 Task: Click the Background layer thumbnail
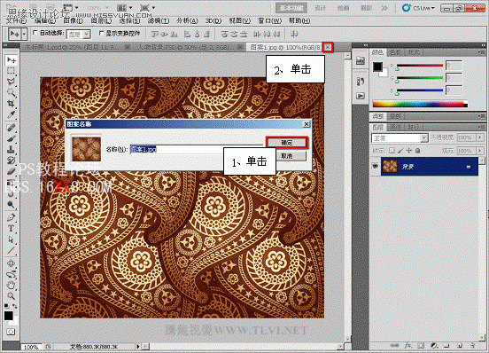pyautogui.click(x=390, y=167)
